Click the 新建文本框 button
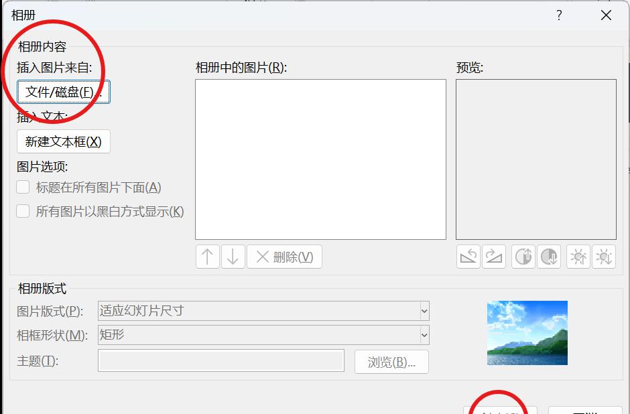The width and height of the screenshot is (630, 414). point(63,141)
